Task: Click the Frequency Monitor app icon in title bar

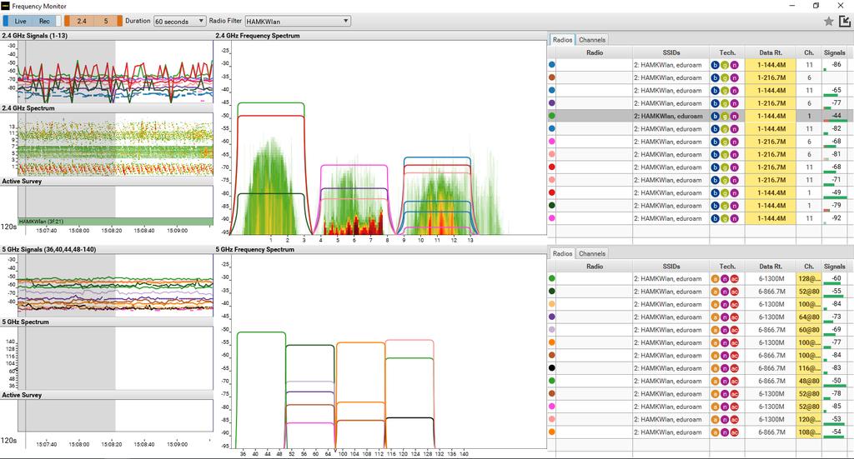Action: 6,6
